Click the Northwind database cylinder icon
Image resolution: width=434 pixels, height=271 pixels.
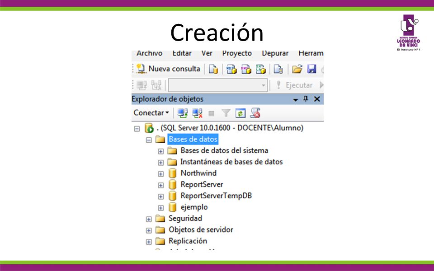172,173
